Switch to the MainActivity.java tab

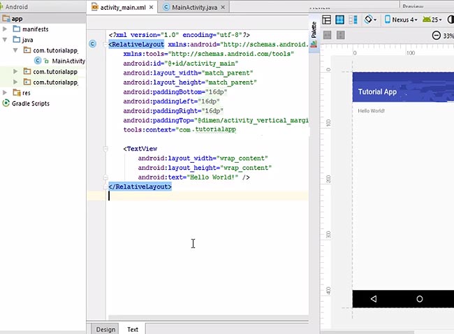click(x=196, y=7)
